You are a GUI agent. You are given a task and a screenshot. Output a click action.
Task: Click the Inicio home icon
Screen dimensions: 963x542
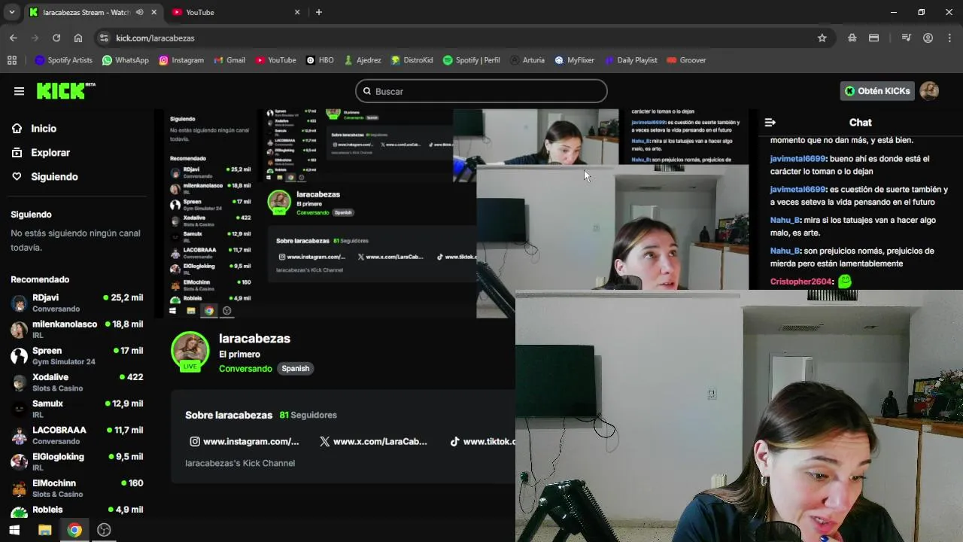coord(17,129)
